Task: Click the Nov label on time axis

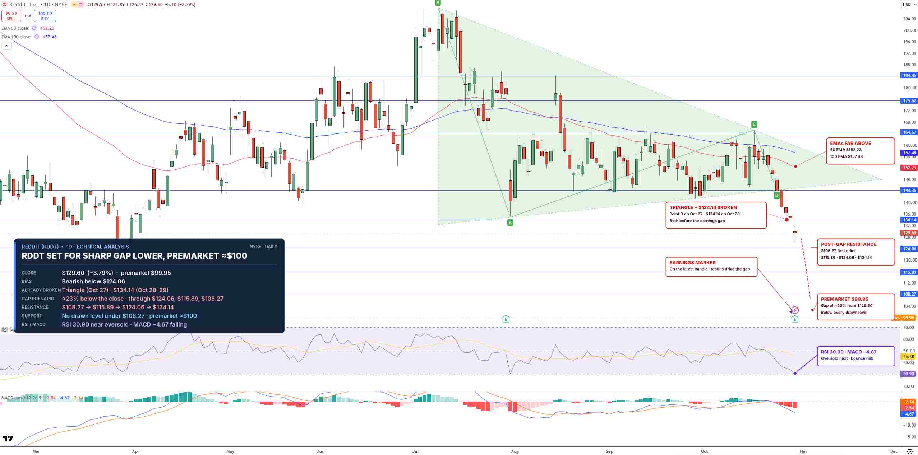Action: (803, 451)
